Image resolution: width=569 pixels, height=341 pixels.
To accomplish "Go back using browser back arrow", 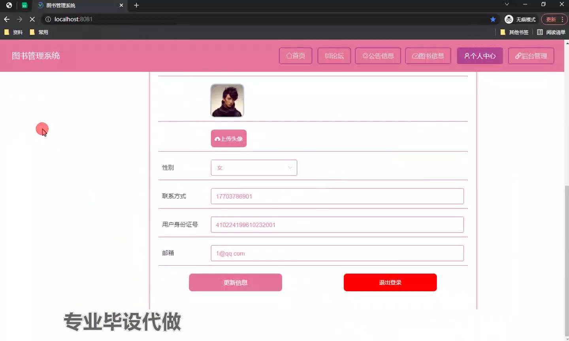I will [7, 19].
